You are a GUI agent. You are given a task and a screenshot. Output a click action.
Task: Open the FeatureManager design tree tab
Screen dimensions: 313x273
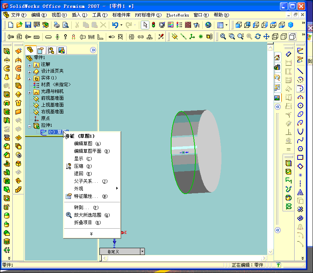tap(30, 50)
